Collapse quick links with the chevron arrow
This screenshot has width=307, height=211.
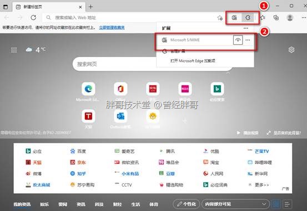click(228, 73)
